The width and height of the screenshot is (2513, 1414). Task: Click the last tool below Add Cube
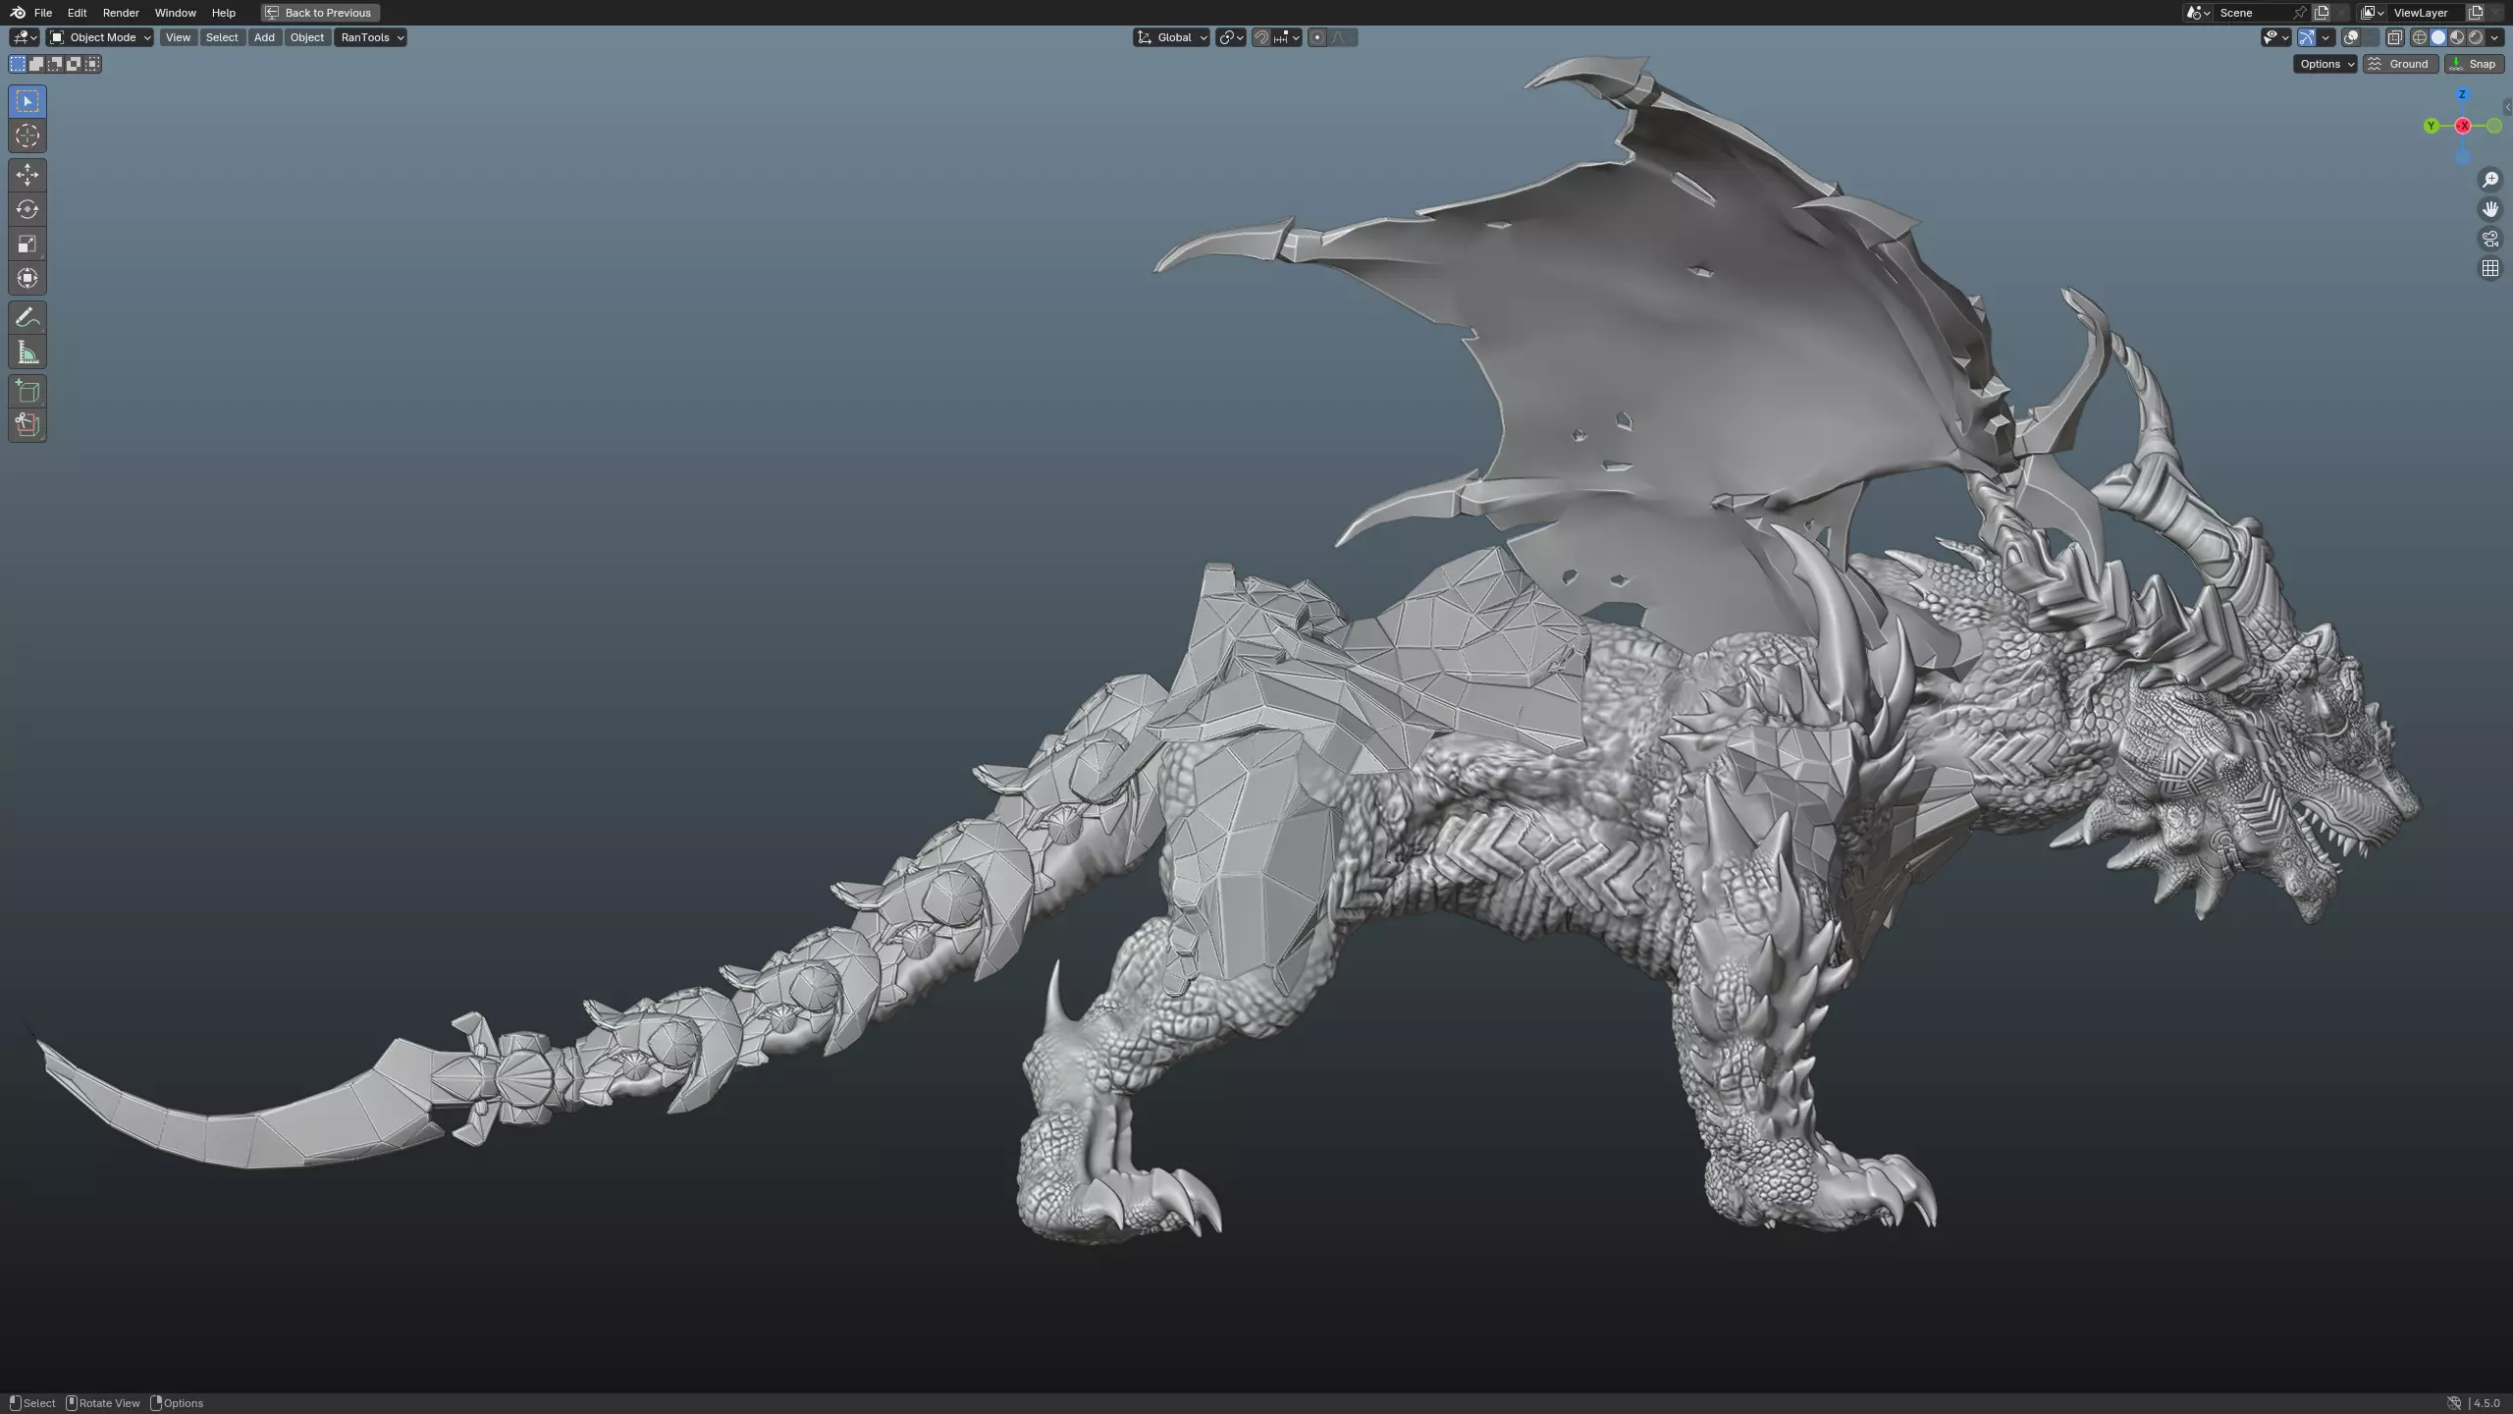27,425
